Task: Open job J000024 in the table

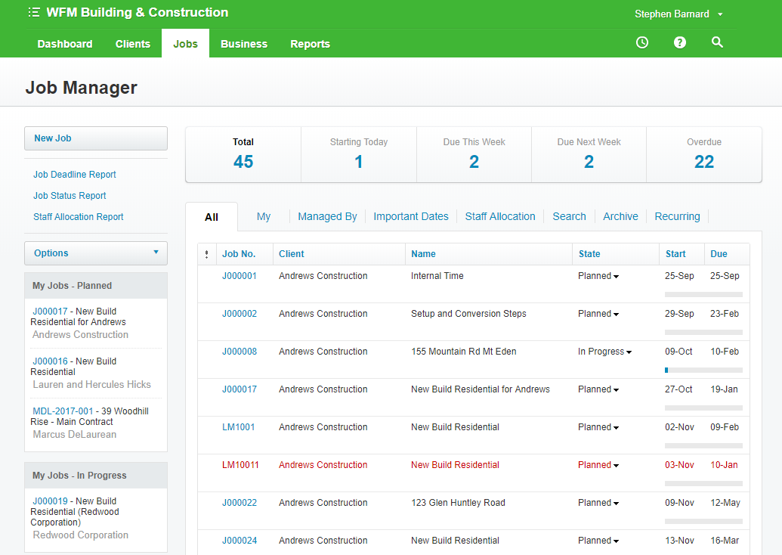Action: coord(240,541)
